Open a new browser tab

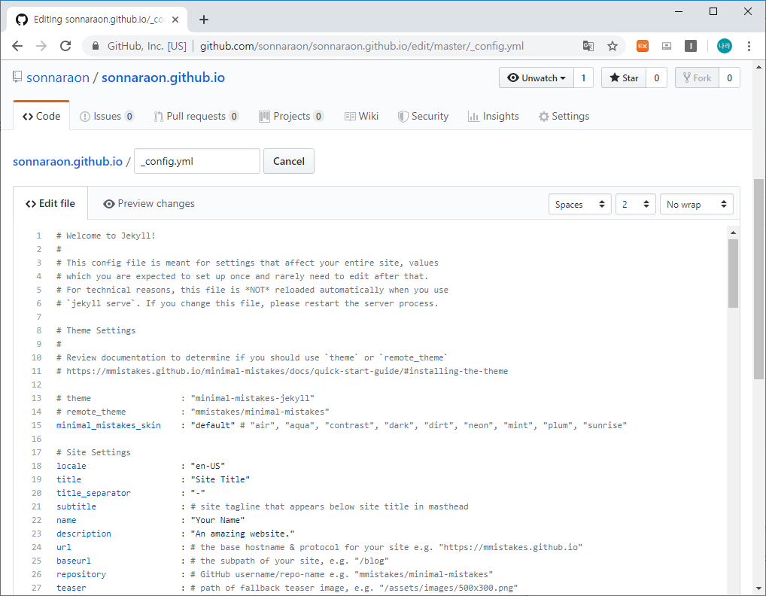point(204,20)
